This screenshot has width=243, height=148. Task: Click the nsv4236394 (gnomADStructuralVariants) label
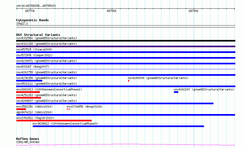(47, 78)
